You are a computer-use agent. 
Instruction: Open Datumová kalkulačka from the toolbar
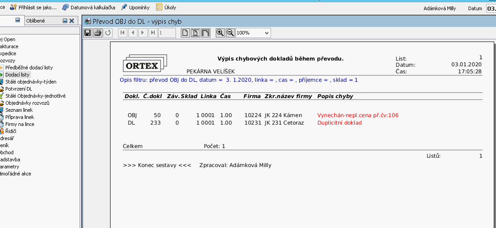89,8
